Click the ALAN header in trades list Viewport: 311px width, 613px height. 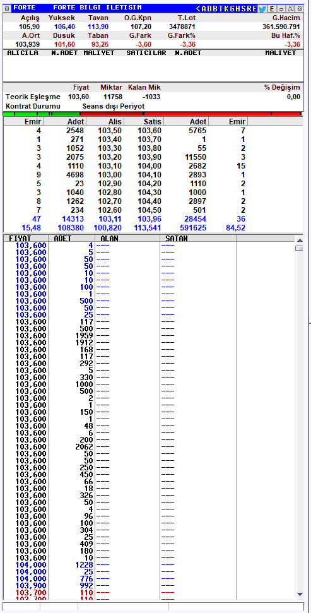(x=127, y=238)
